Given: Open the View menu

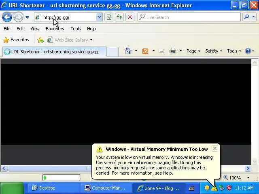Looking at the screenshot, I should click(35, 29).
